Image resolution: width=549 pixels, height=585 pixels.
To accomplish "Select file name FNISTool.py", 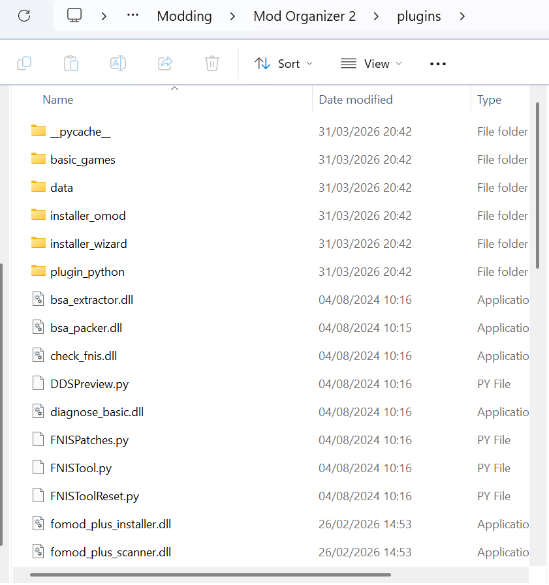I will coord(81,468).
